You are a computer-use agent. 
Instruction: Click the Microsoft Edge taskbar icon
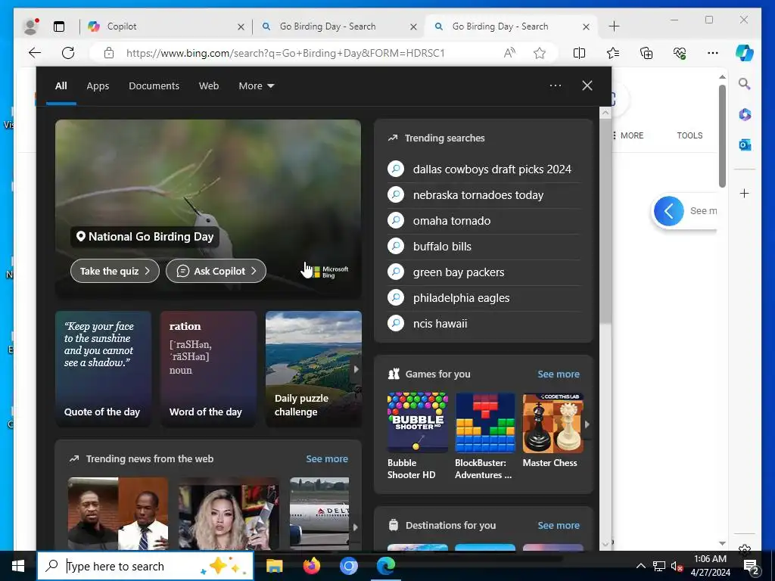386,566
